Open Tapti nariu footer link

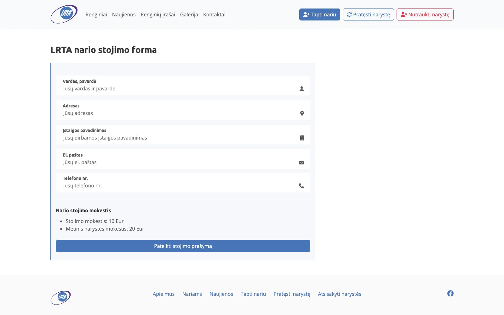(x=253, y=294)
